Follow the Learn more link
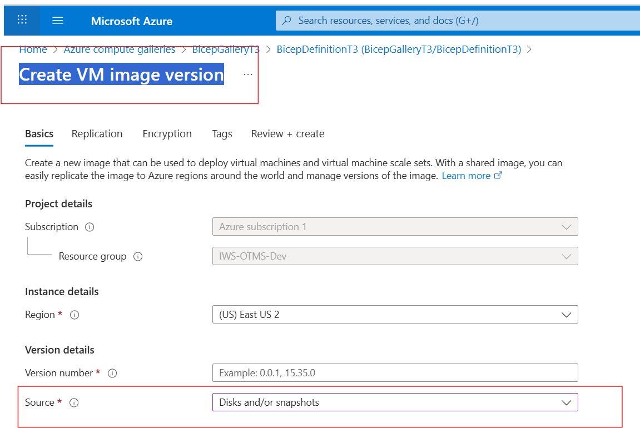The height and width of the screenshot is (428, 640). (x=466, y=176)
